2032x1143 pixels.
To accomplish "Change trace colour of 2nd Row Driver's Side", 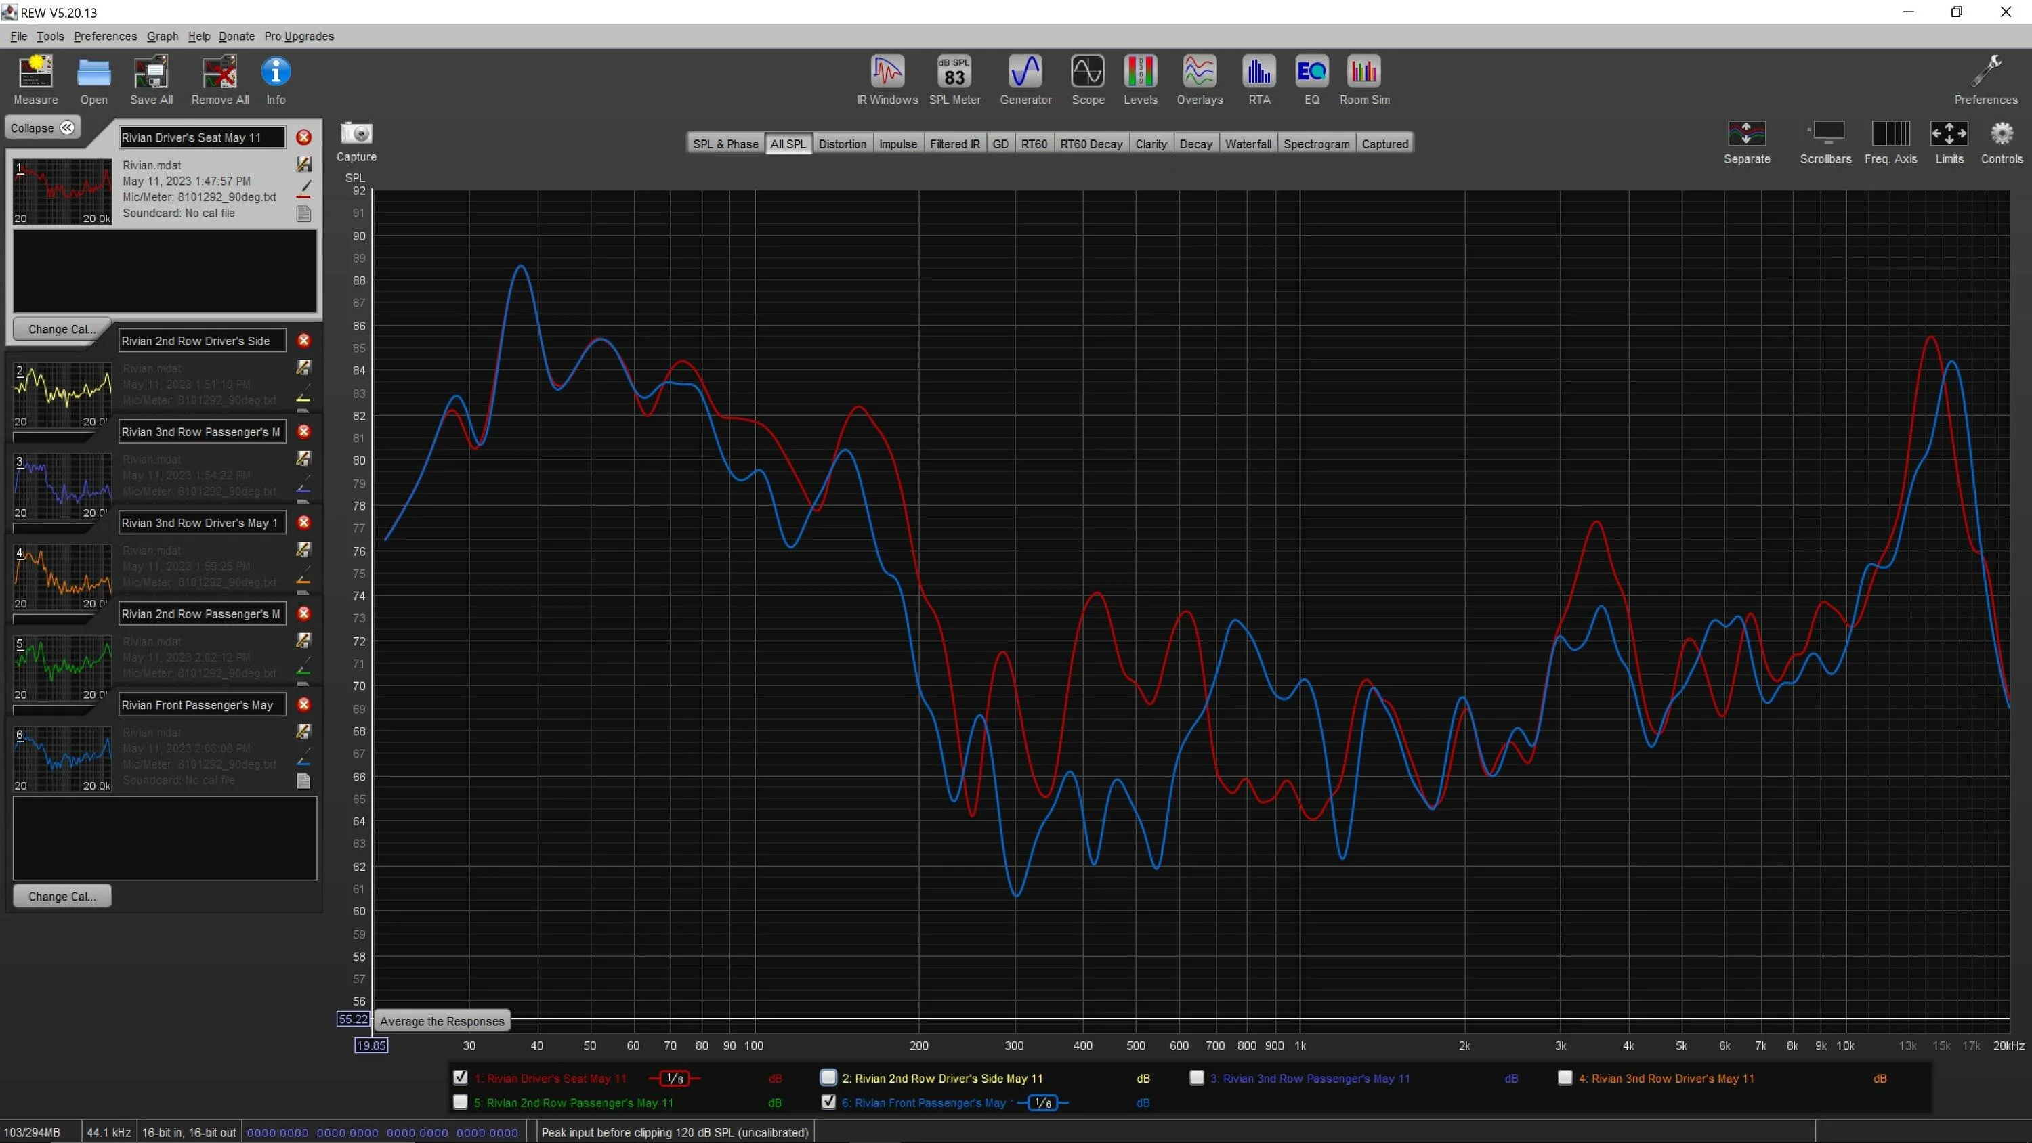I will [303, 393].
